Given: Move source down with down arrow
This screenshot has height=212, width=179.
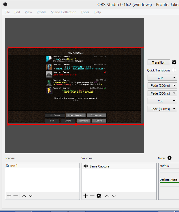Looking at the screenshot, I should pyautogui.click(x=114, y=196).
